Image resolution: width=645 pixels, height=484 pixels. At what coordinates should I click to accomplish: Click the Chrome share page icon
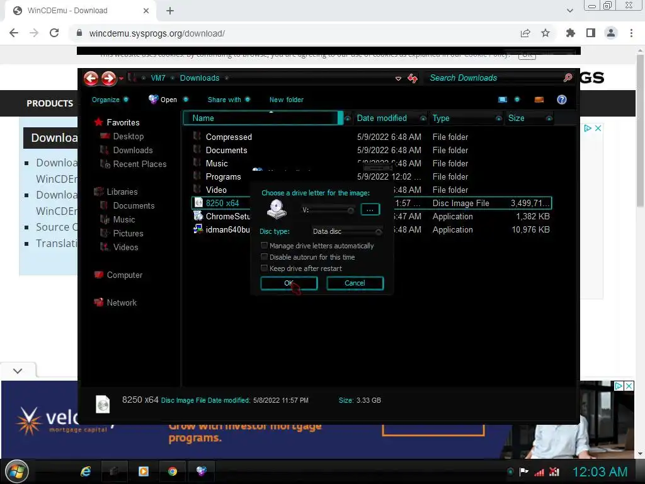525,33
